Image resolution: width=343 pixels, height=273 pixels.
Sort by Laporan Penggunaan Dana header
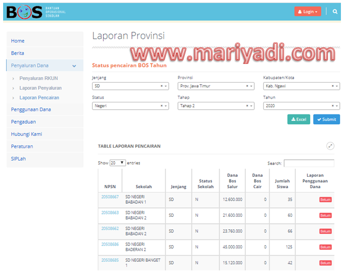pyautogui.click(x=315, y=181)
